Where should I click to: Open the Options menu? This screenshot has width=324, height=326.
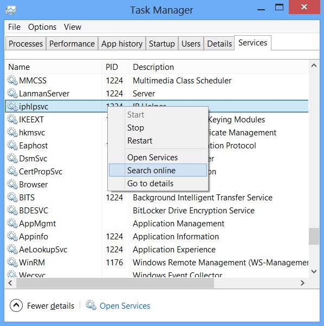click(42, 27)
